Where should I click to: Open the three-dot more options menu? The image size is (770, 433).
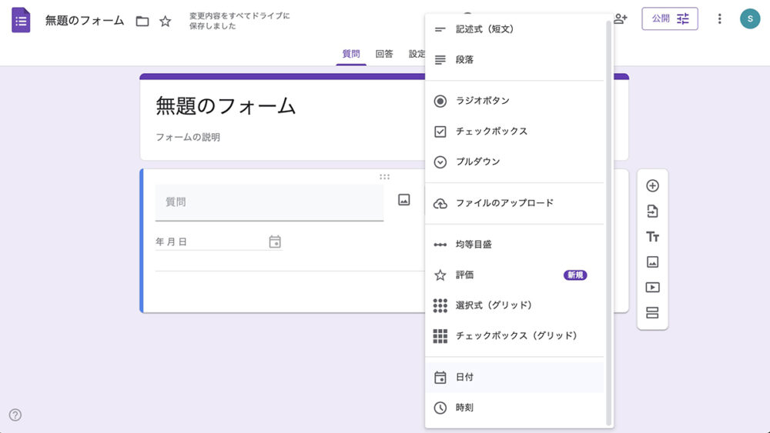pyautogui.click(x=719, y=18)
